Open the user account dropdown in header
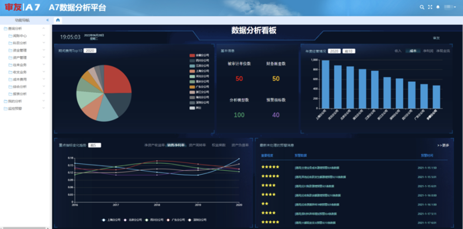463x229 pixels. pyautogui.click(x=450, y=7)
